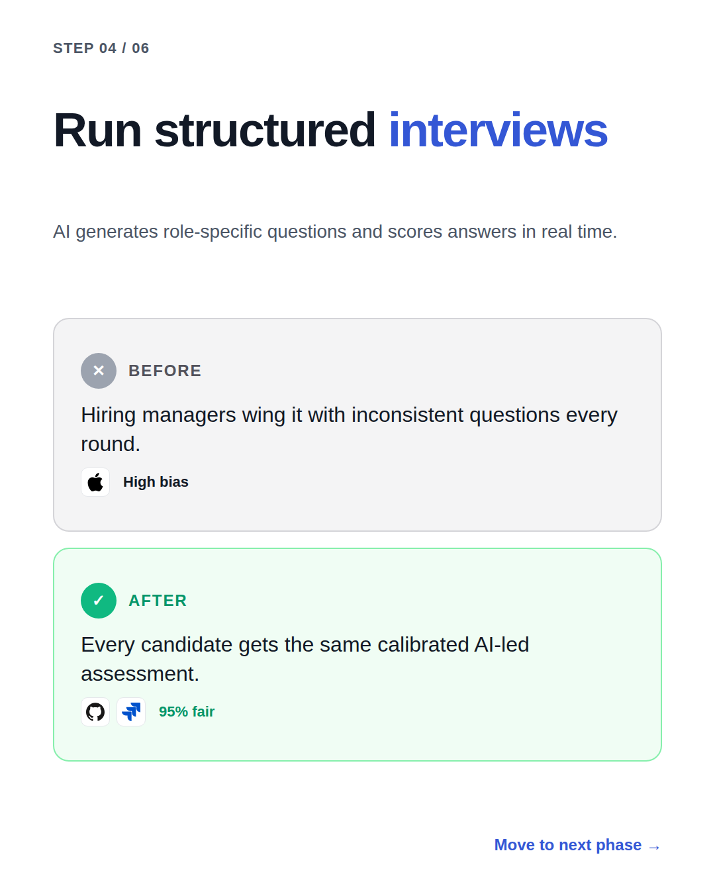Click the Run structured heading text
Screen dimensions: 715x894
[215, 130]
